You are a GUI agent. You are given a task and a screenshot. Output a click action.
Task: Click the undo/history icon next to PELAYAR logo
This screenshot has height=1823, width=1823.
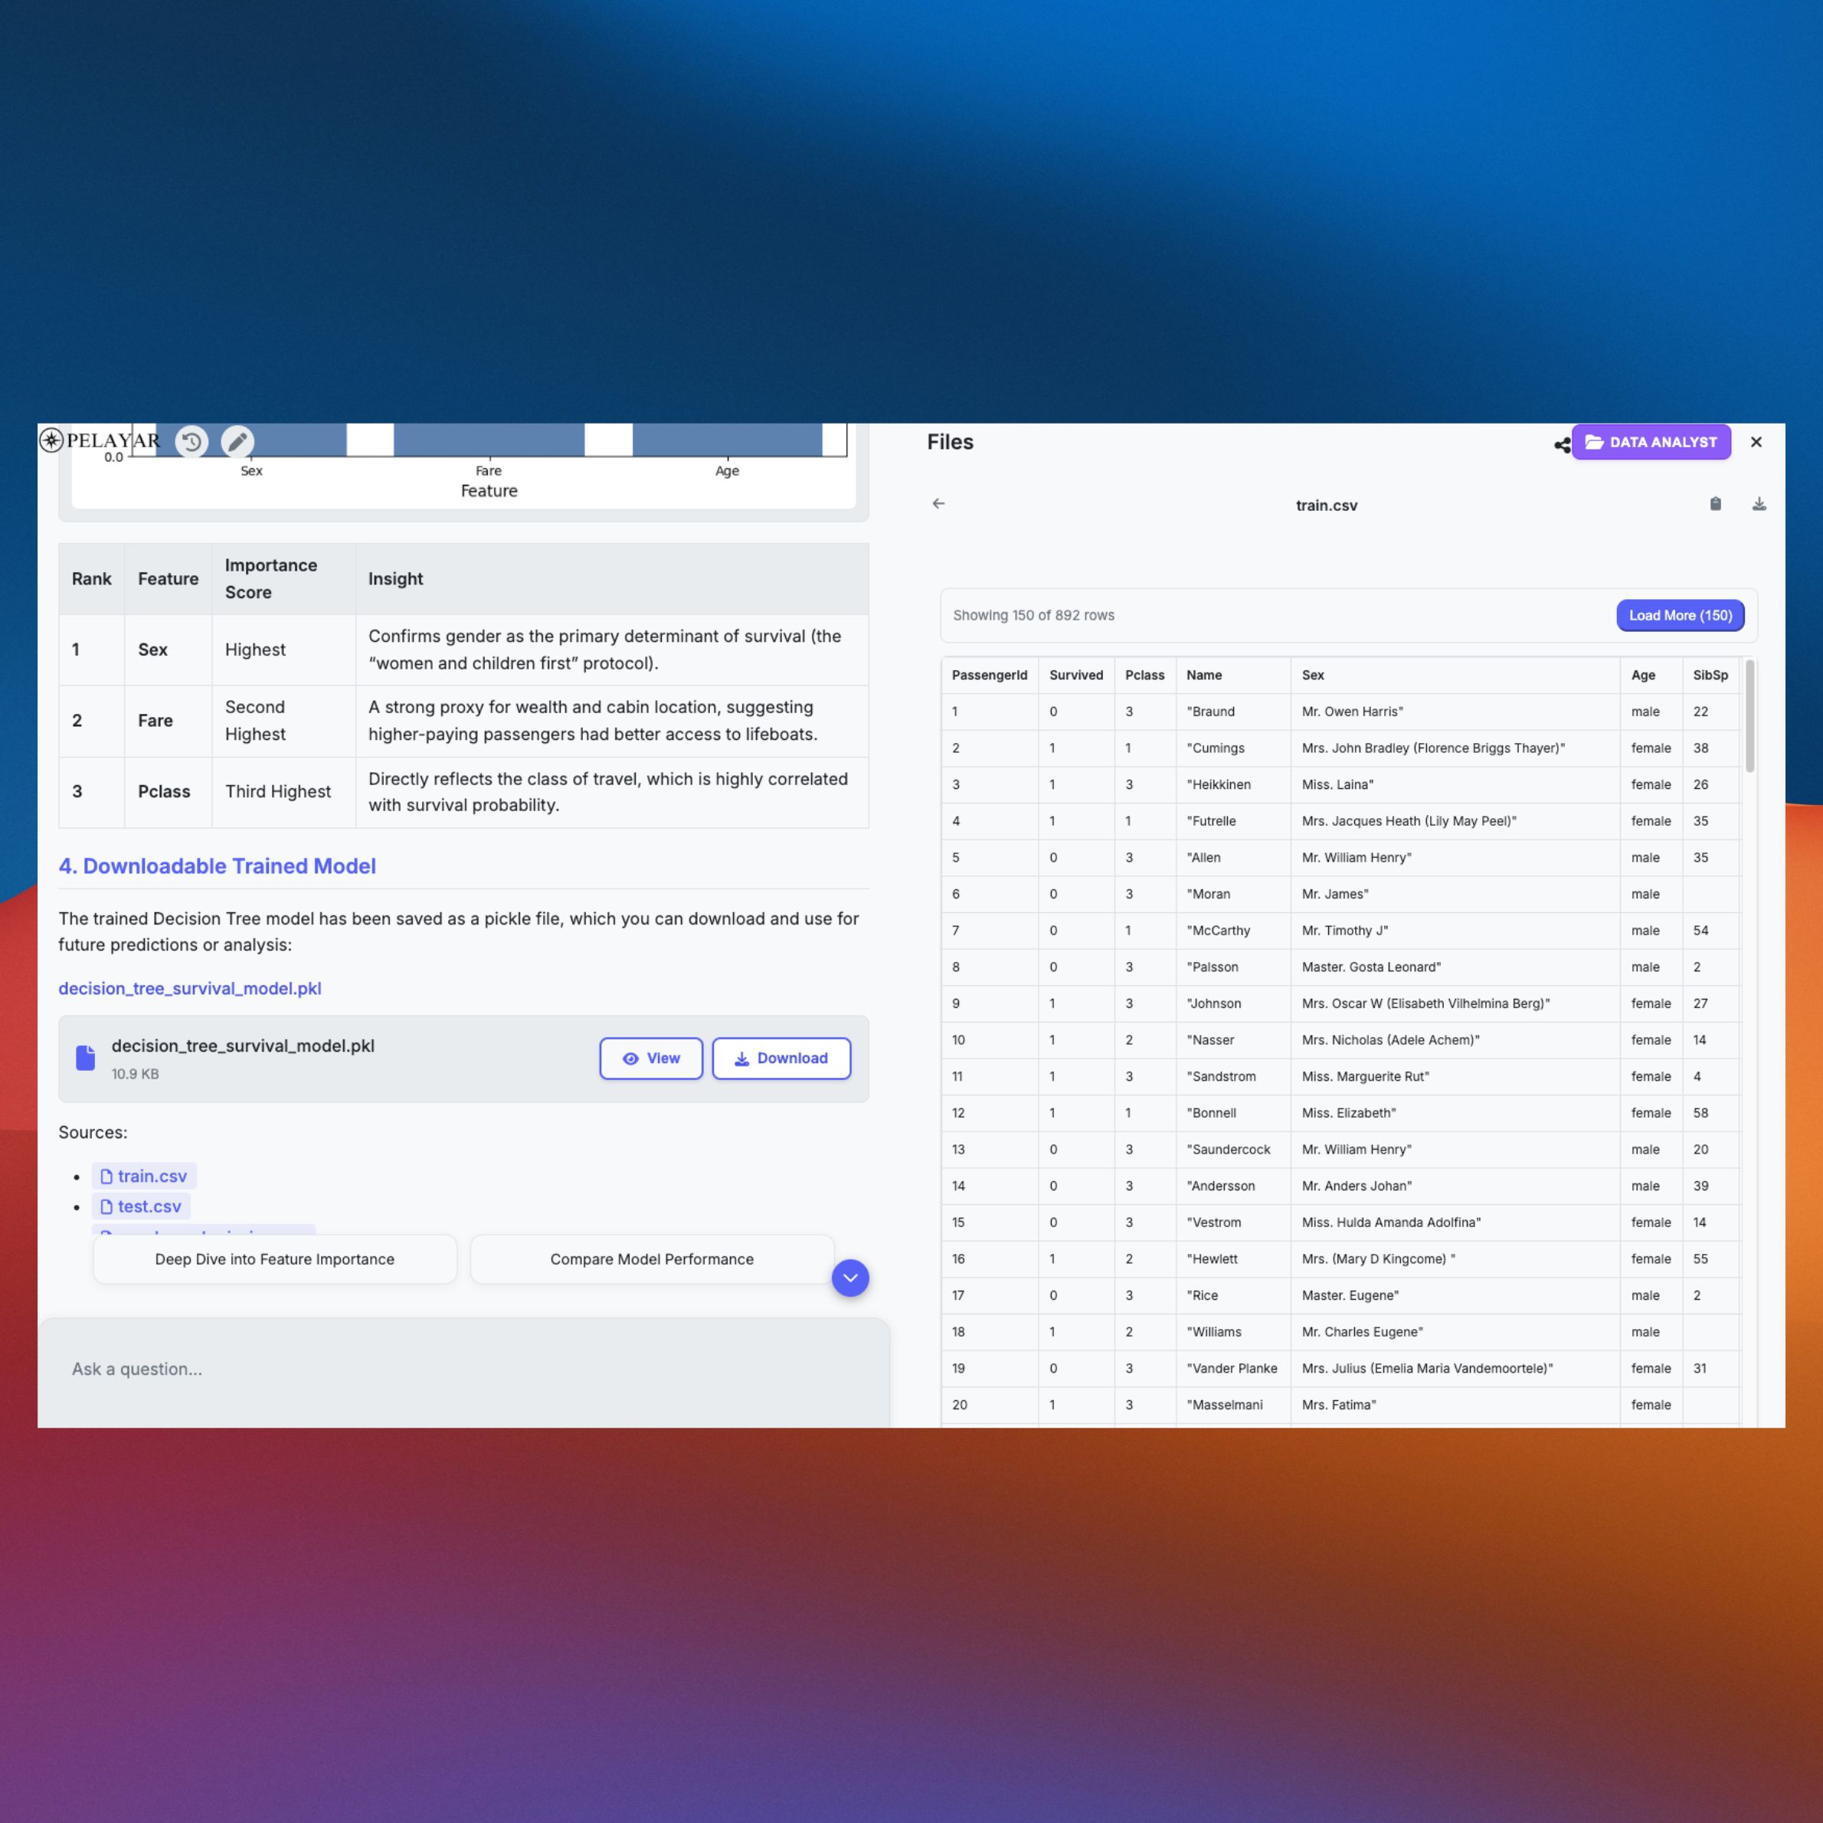click(x=191, y=442)
